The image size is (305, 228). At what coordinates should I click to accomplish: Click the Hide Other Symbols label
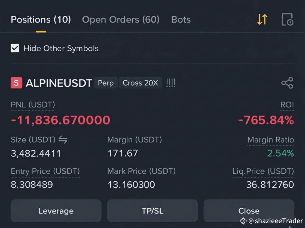61,48
